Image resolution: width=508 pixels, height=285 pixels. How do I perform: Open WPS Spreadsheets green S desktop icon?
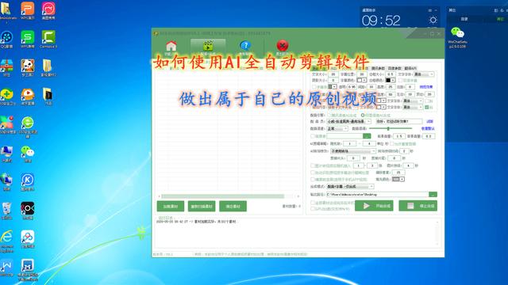click(x=28, y=37)
